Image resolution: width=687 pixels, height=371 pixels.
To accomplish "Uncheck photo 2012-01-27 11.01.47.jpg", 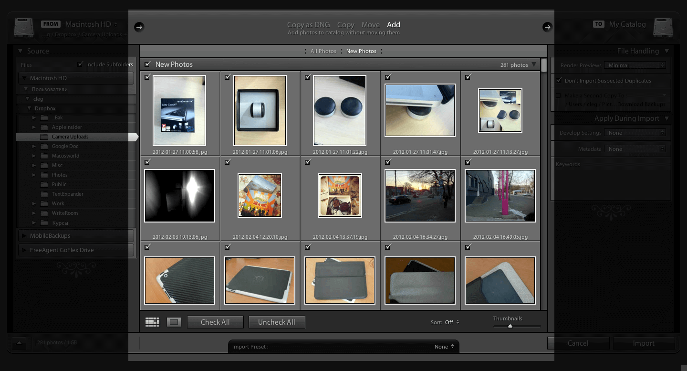I will point(387,77).
